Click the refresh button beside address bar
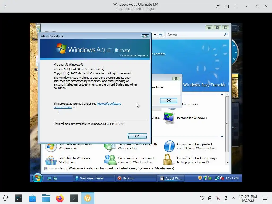Screen dimensions: 272x204 [x=161, y=35]
